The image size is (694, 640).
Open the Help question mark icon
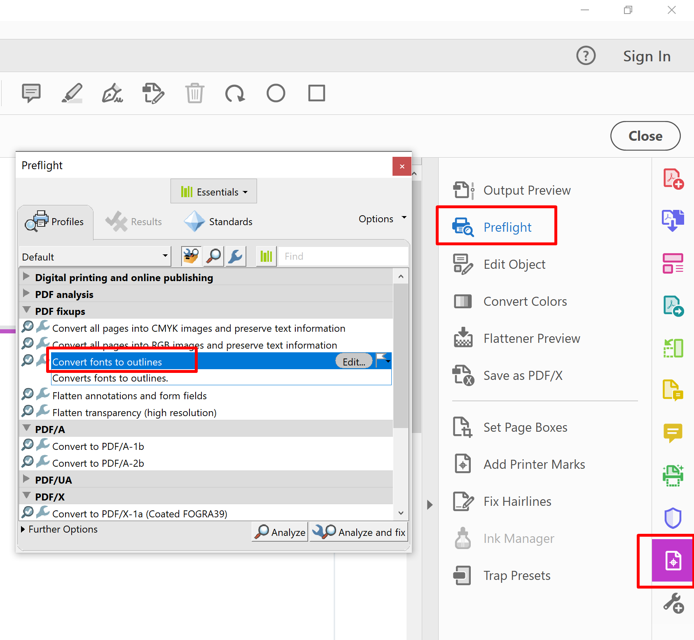tap(586, 56)
